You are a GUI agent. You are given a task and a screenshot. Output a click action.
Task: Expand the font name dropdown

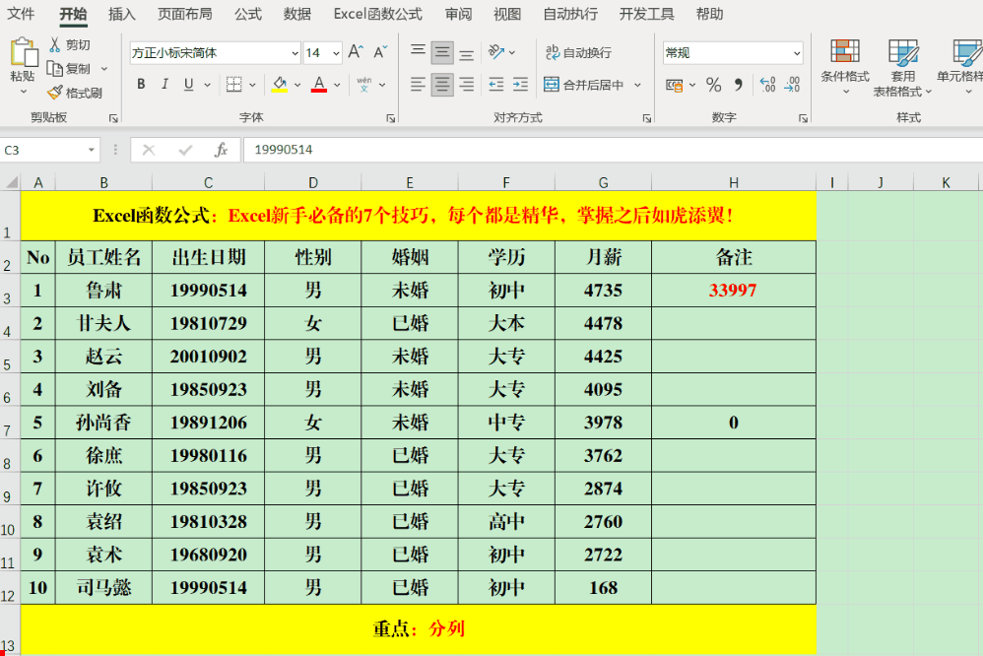pyautogui.click(x=295, y=53)
